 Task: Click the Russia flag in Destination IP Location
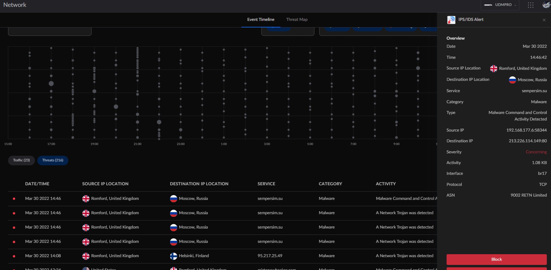click(x=512, y=80)
